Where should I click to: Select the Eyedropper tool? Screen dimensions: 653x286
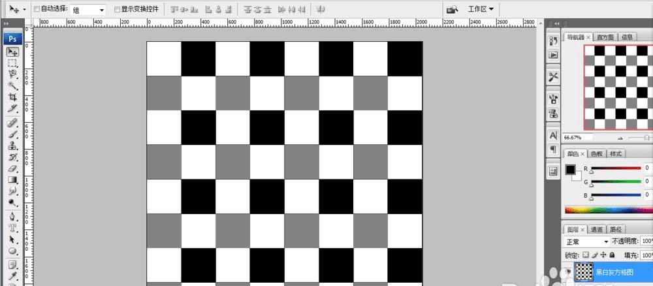(13, 276)
